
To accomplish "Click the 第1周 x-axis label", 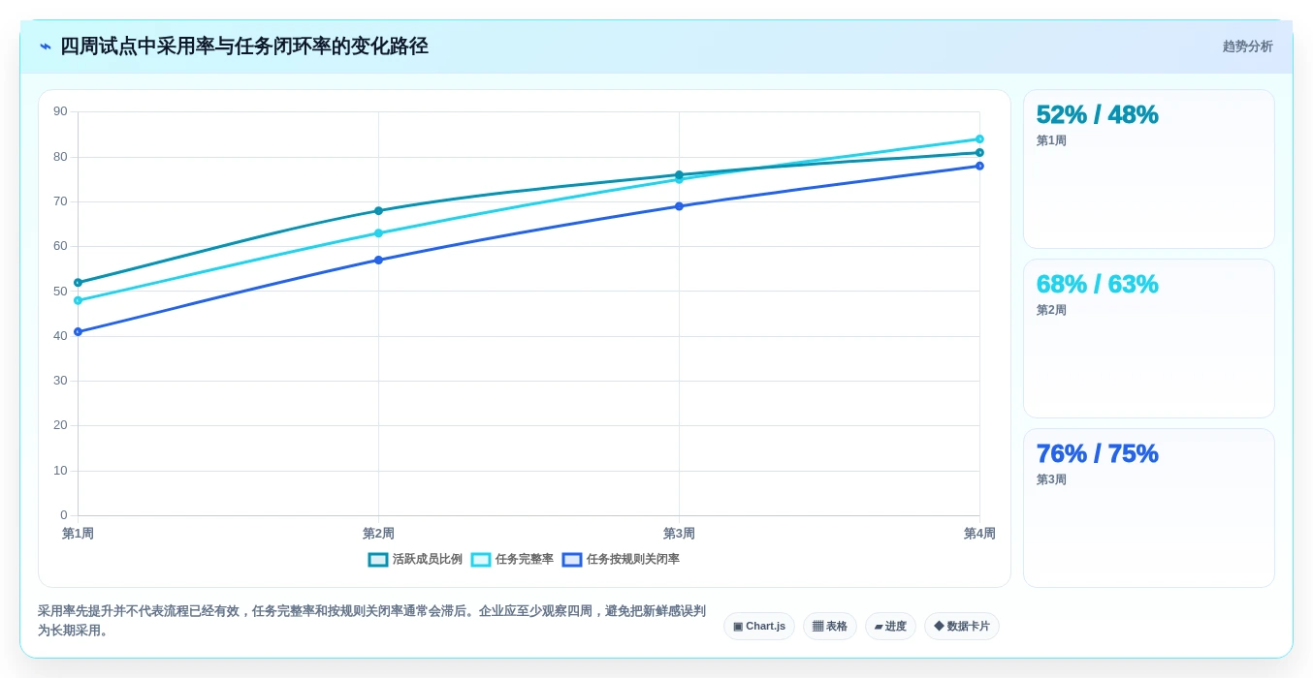I will pyautogui.click(x=78, y=534).
